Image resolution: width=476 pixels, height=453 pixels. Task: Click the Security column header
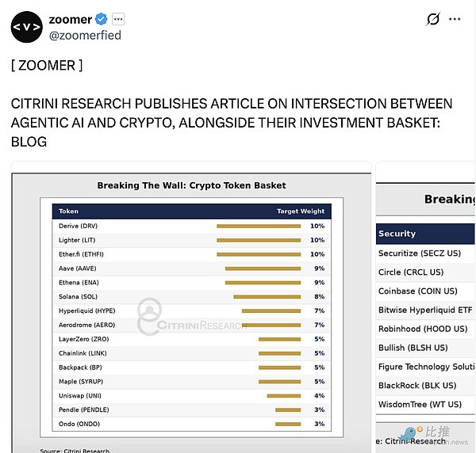[x=397, y=234]
